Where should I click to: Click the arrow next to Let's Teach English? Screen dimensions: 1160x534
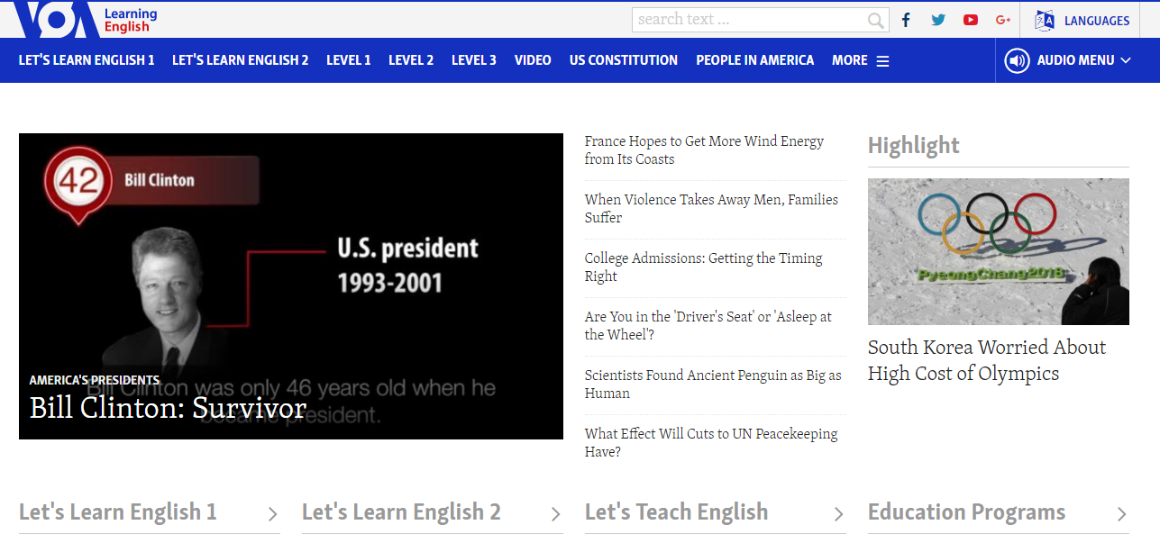click(x=838, y=514)
